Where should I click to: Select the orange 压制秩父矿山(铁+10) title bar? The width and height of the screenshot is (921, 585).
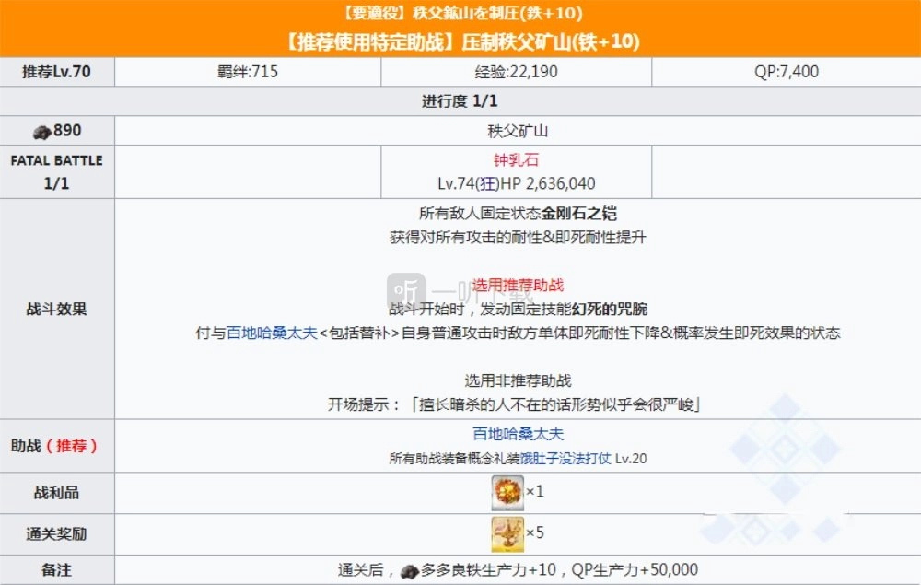pos(460,42)
